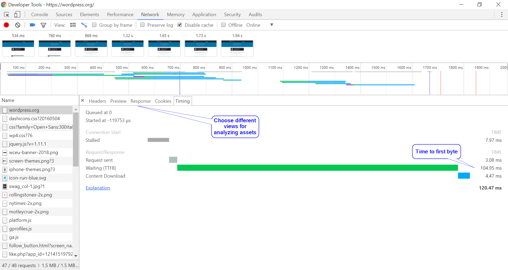Click the wceu-banner-2018.png file icon
The image size is (508, 270).
coord(5,152)
